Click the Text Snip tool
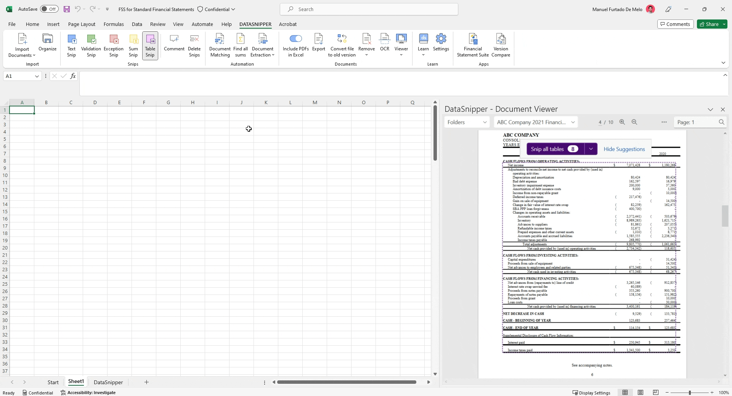Viewport: 732px width, 396px height. pos(71,45)
